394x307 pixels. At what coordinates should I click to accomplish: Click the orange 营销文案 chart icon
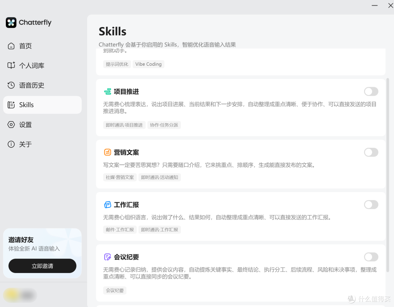click(x=108, y=152)
